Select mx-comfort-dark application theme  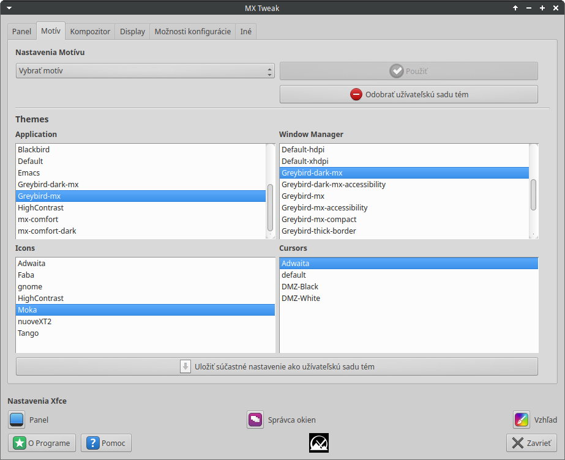point(141,231)
